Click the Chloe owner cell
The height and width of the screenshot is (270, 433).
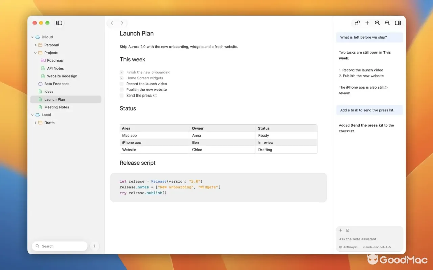[222, 150]
